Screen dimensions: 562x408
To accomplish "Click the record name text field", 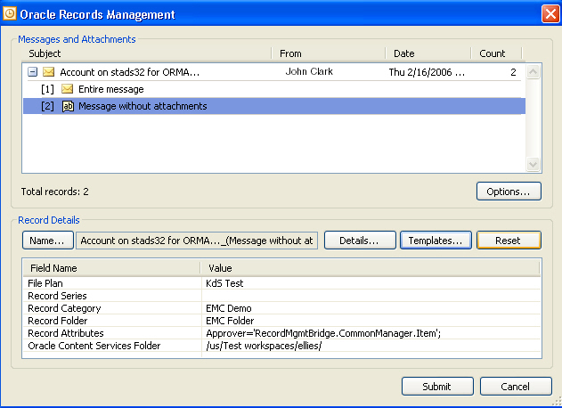I will tap(197, 241).
